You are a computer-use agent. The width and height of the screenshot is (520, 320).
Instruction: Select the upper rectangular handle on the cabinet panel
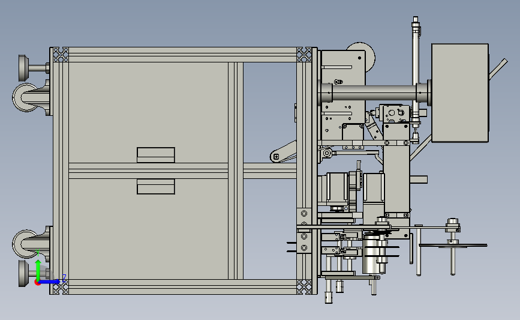[x=155, y=155]
